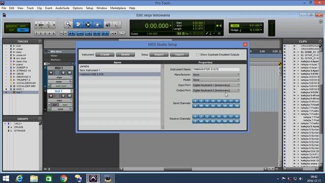Click Export setup button
Image resolution: width=325 pixels, height=183 pixels.
click(179, 54)
